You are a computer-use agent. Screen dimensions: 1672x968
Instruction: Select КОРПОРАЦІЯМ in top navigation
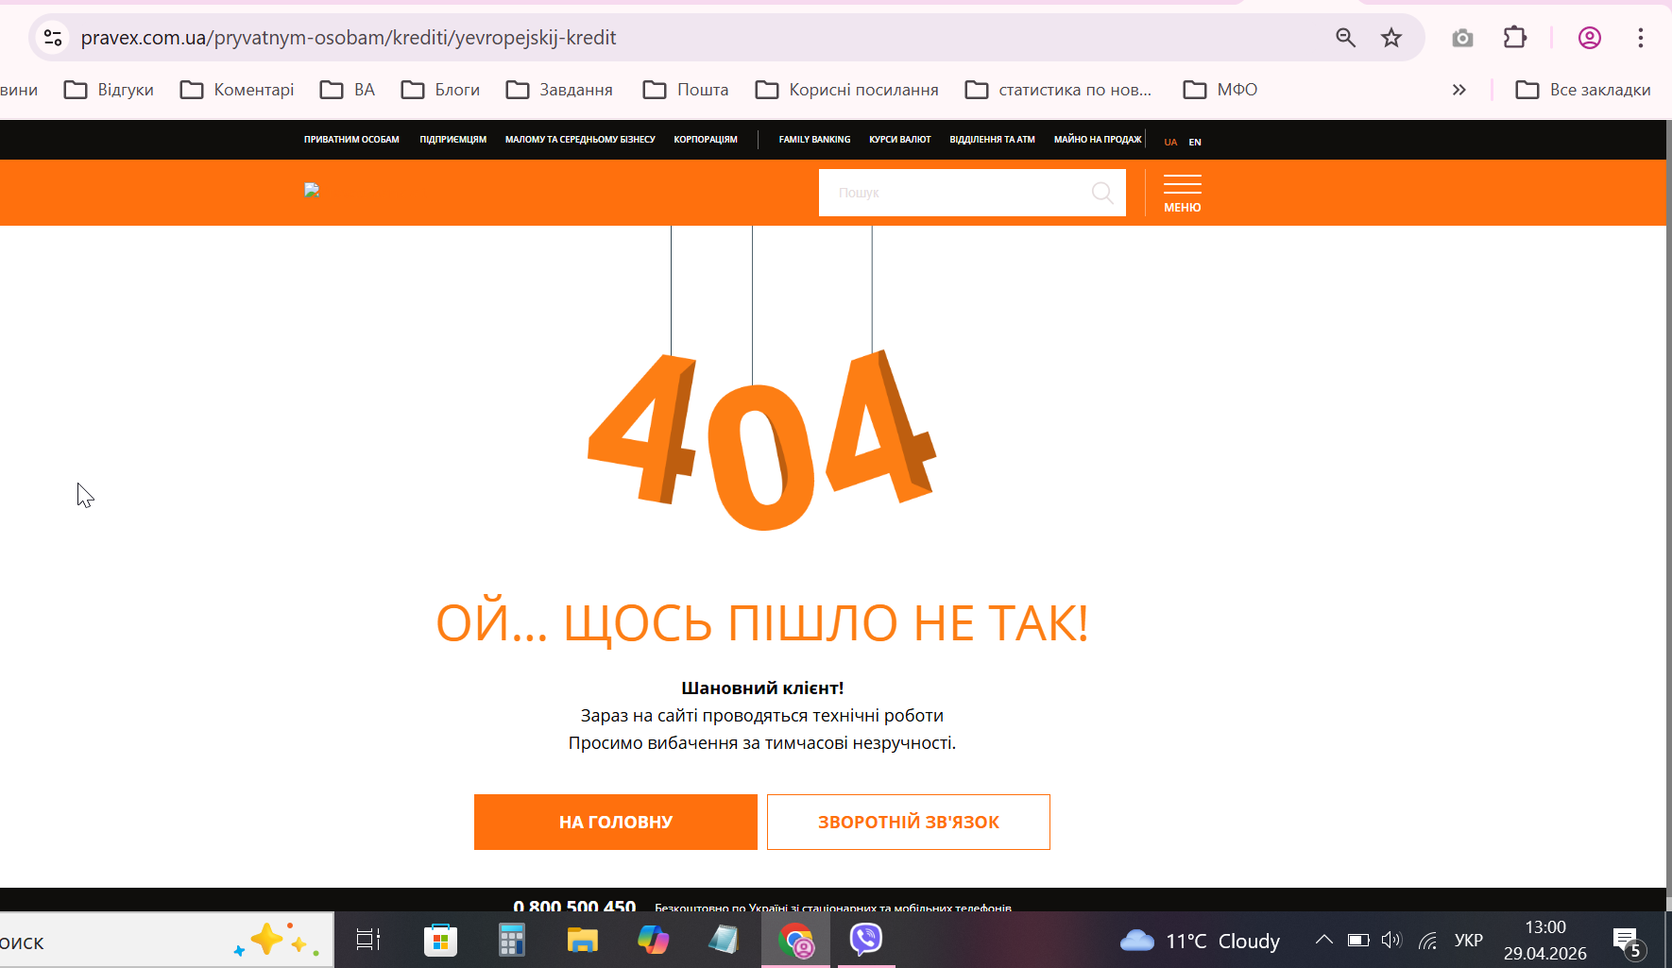[x=706, y=140]
